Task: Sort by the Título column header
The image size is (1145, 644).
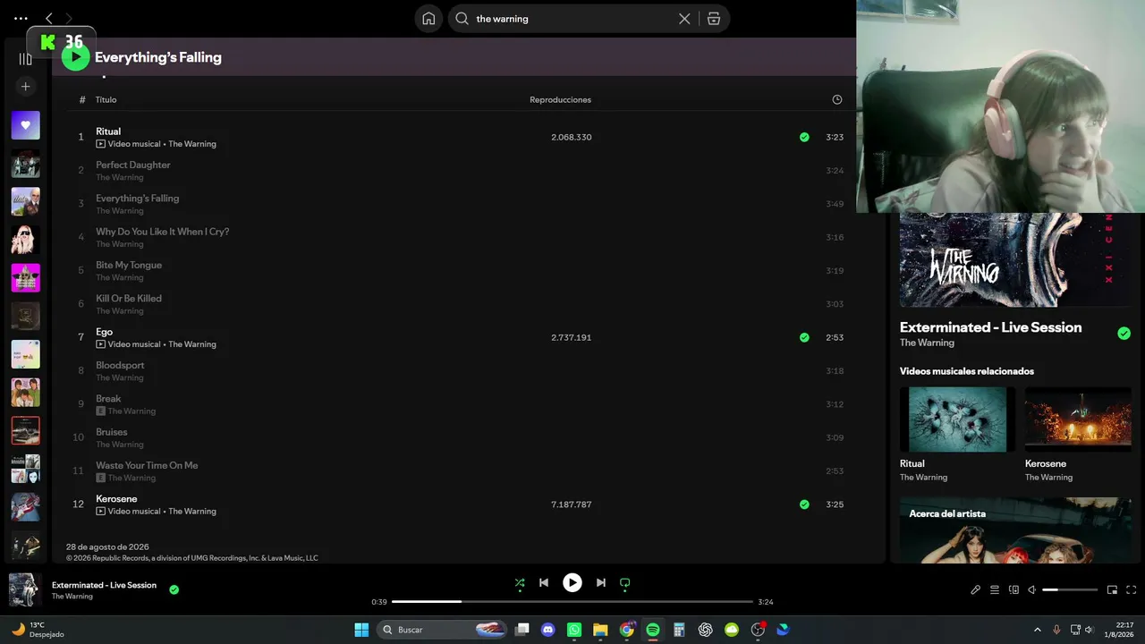Action: (106, 99)
